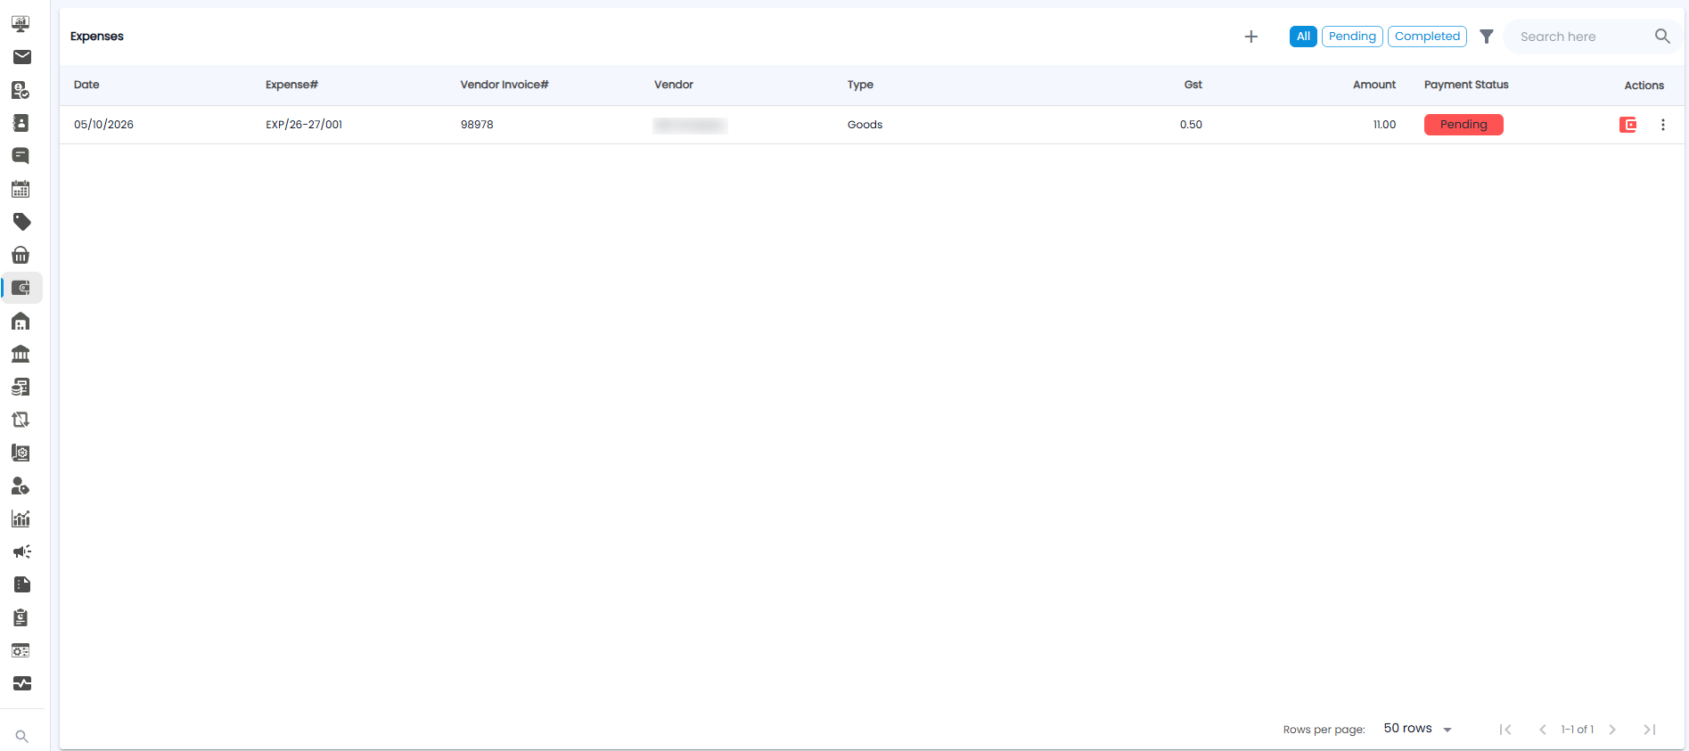Click the Vendor Invoice# column header

[x=504, y=85]
